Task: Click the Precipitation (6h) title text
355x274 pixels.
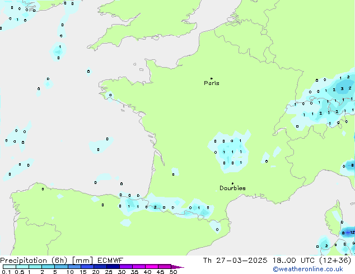Action: (35, 260)
